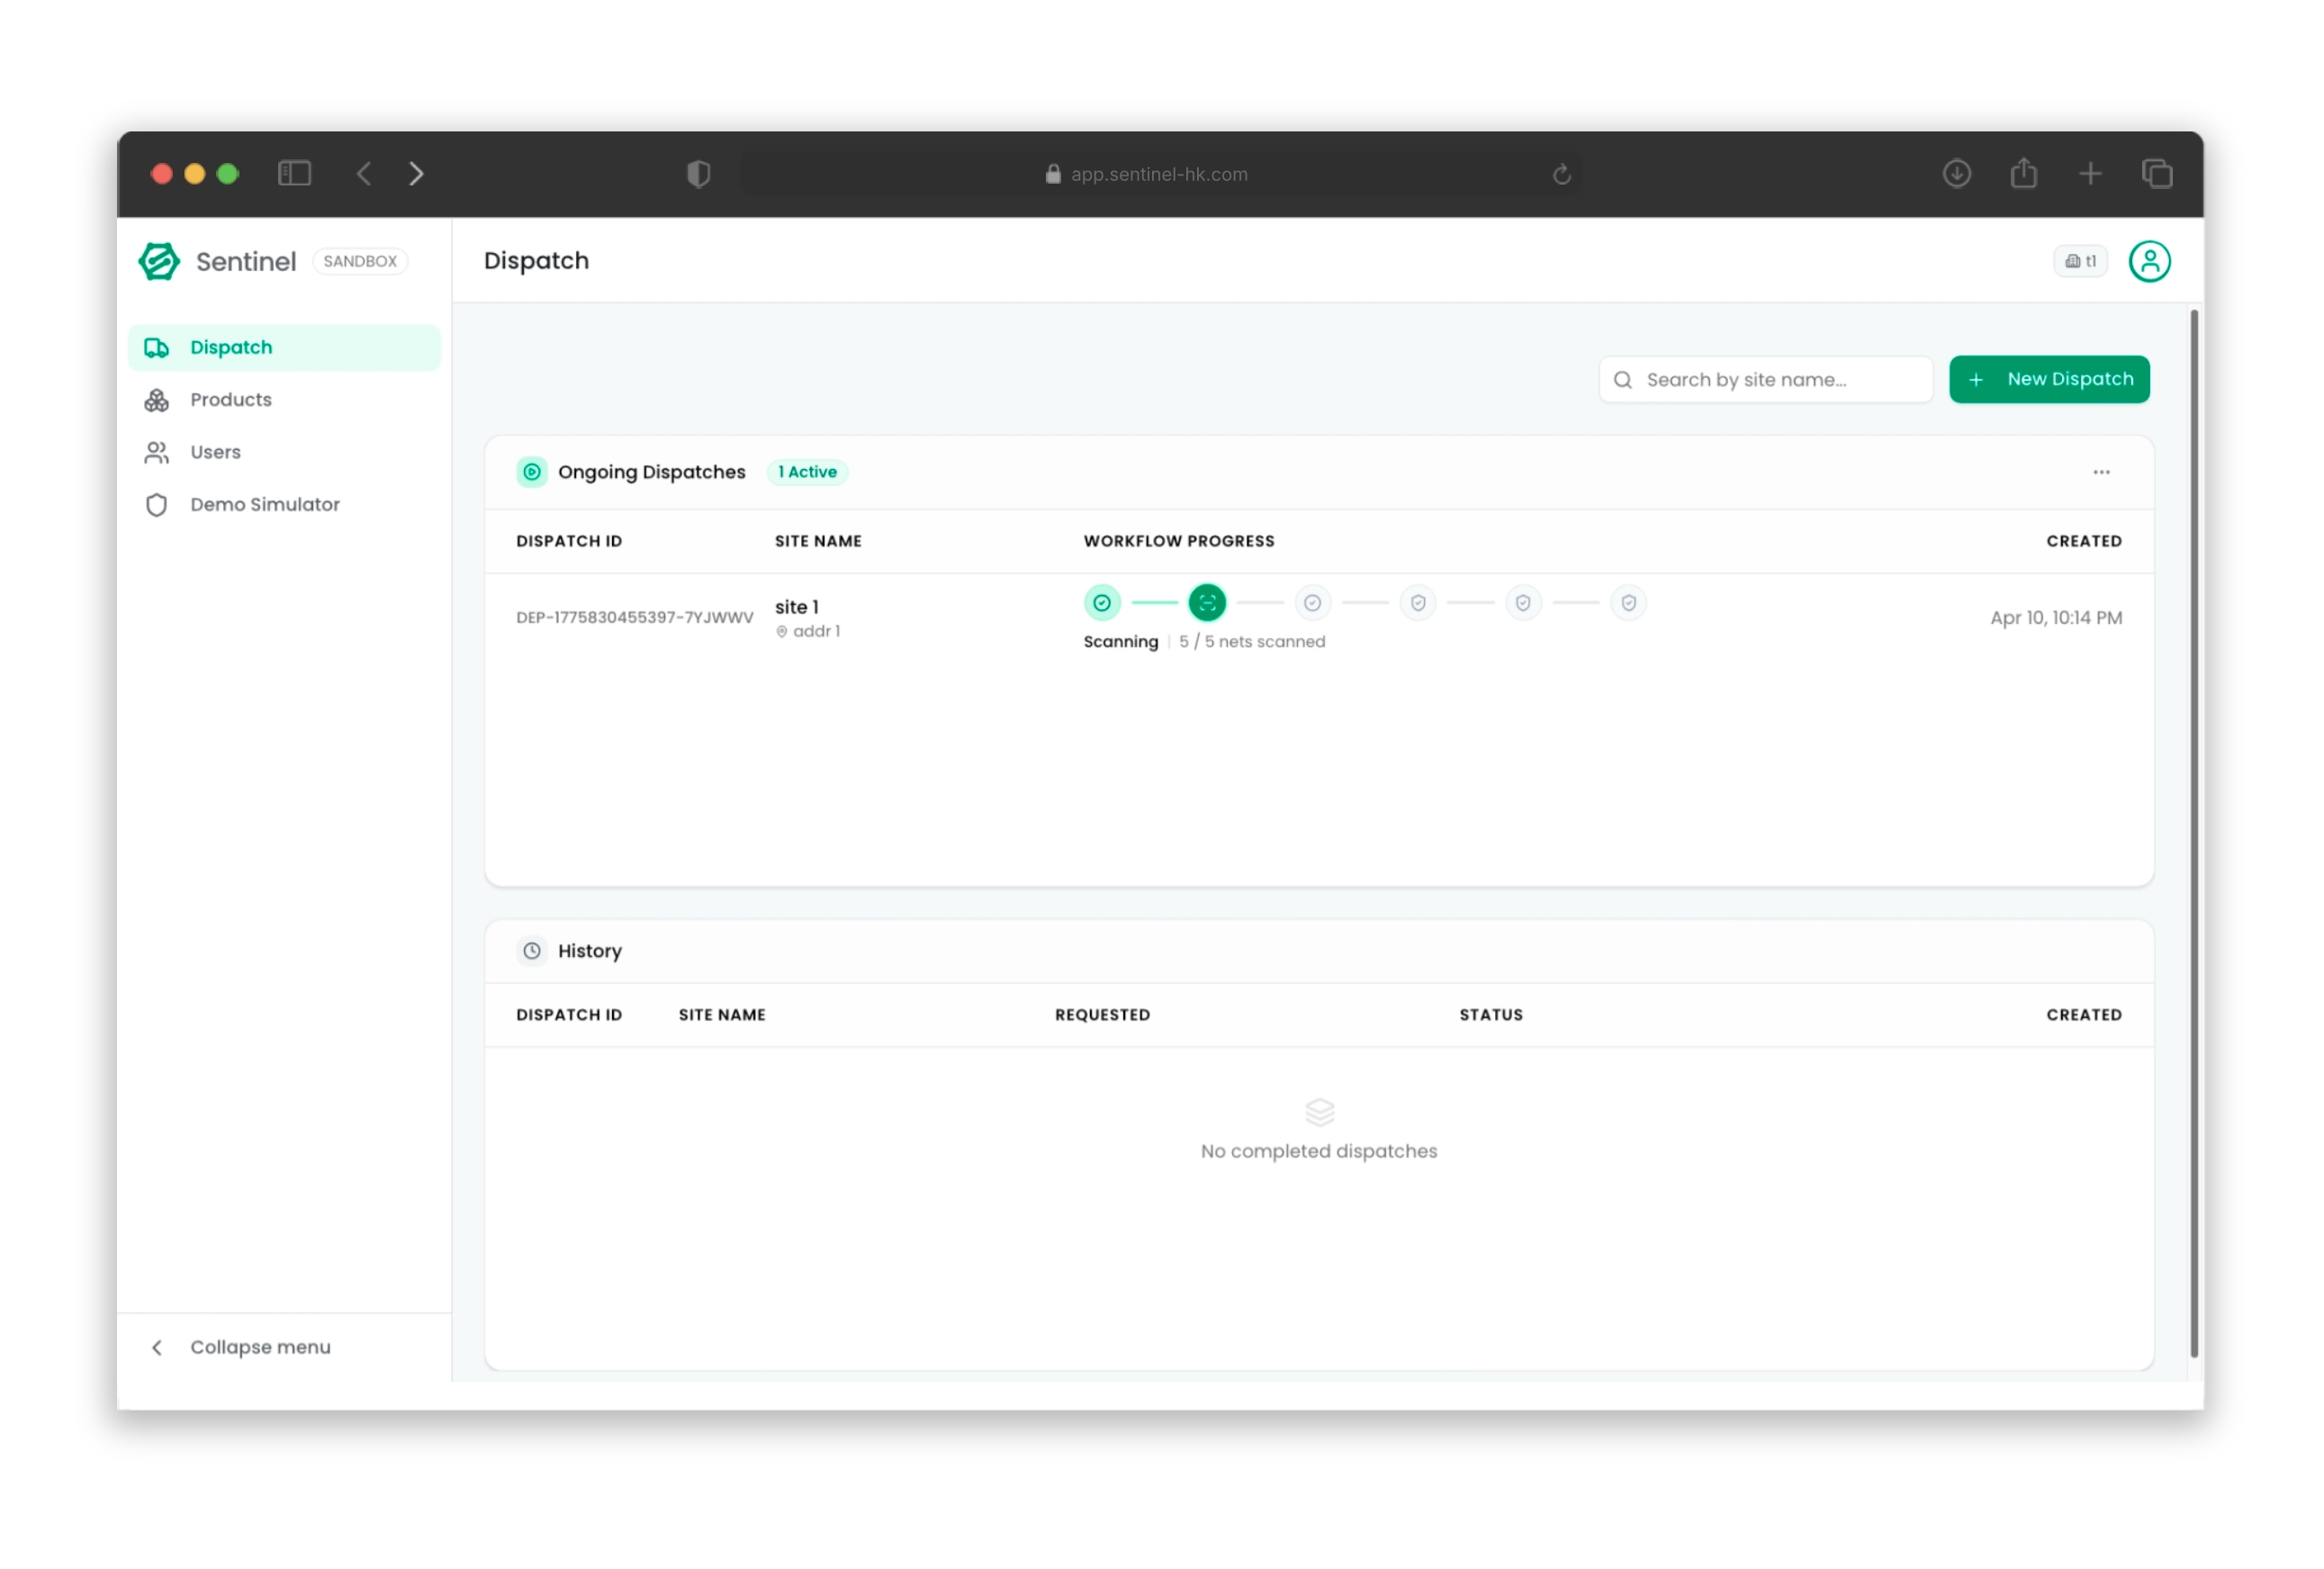Click the site name search field
2324x1569 pixels.
[1765, 379]
